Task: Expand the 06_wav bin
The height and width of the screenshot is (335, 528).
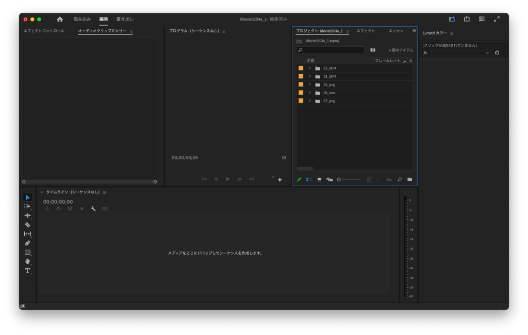Action: click(310, 93)
